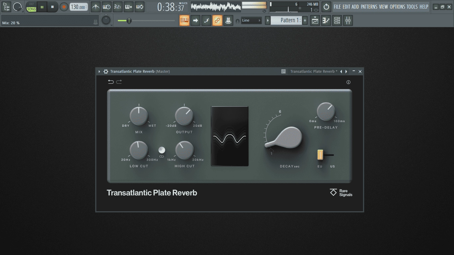Open the Transatlantic Plate Reverb preset name menu
Viewport: 454px width, 255px height.
click(x=314, y=71)
